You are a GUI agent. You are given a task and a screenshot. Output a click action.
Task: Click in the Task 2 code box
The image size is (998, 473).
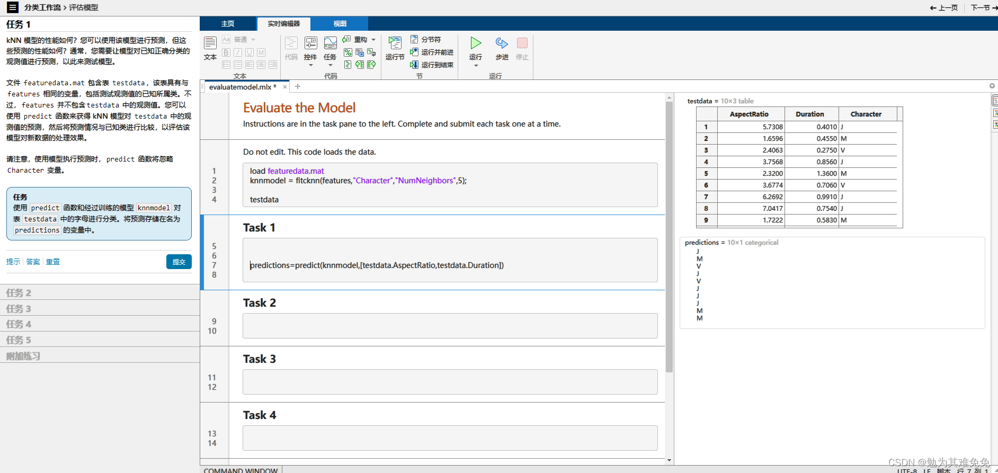coord(450,326)
